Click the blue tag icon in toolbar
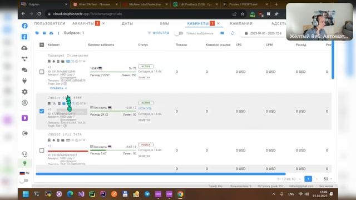Image resolution: width=356 pixels, height=200 pixels. click(37, 33)
